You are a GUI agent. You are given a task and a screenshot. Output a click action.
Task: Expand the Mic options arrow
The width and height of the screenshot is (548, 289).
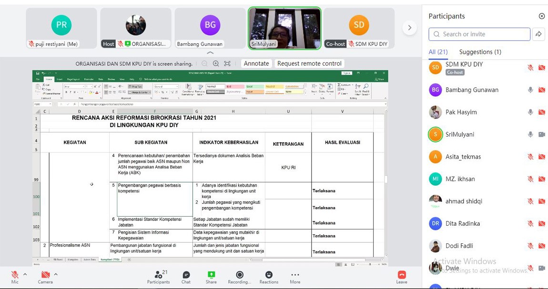(25, 274)
